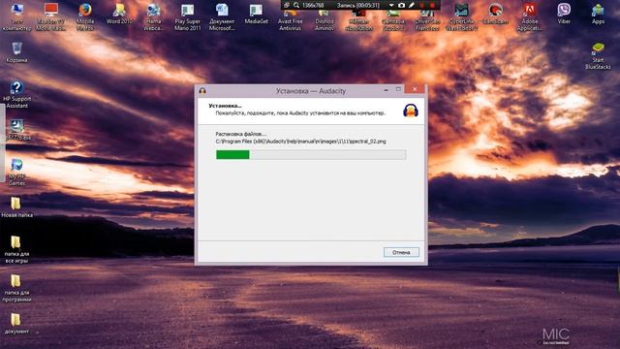Screen dimensions: 620x349
Task: Click the 'Распаковка файлов...' status text
Action: tap(241, 134)
